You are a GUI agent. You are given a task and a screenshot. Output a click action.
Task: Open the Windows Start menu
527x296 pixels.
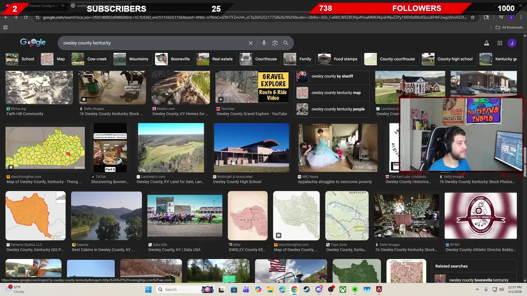point(148,289)
